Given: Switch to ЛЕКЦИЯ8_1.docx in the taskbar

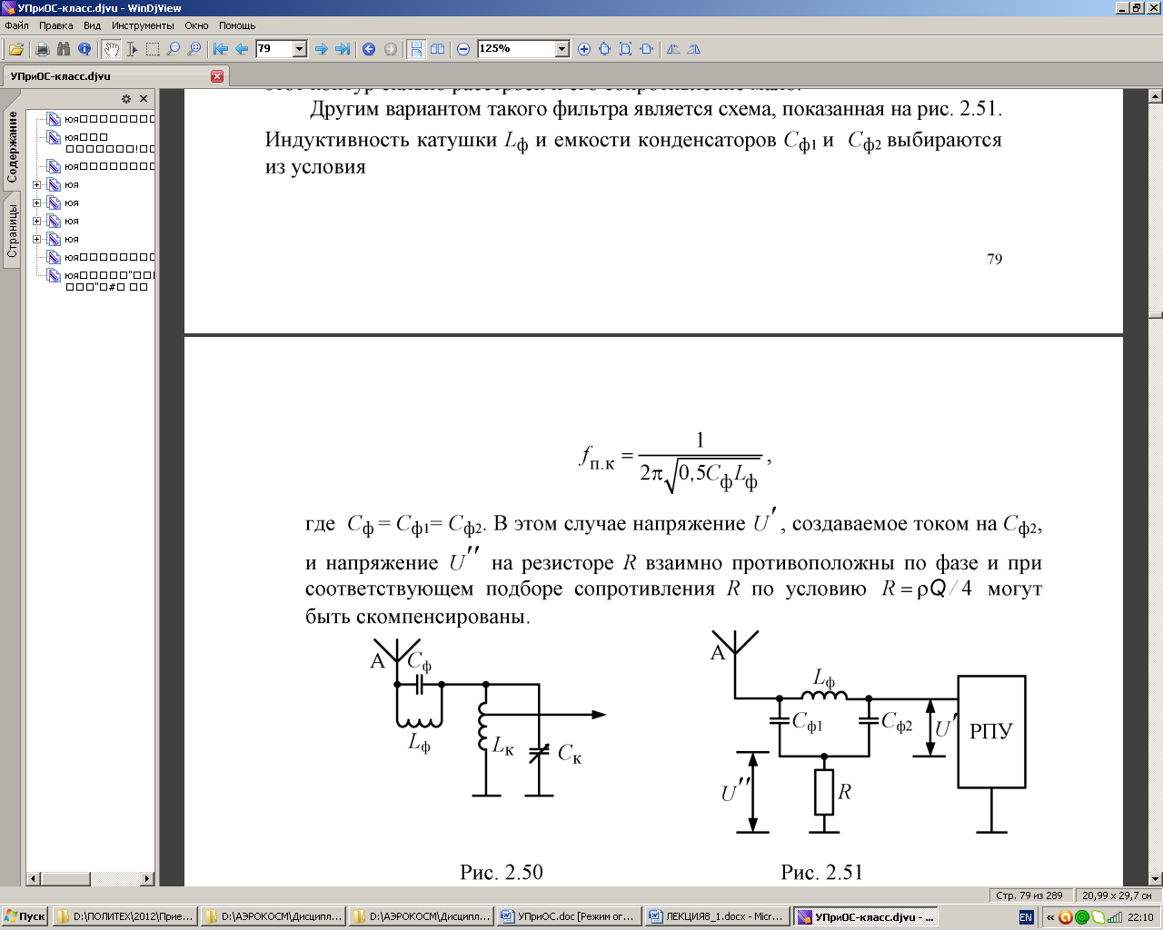Looking at the screenshot, I should tap(716, 917).
